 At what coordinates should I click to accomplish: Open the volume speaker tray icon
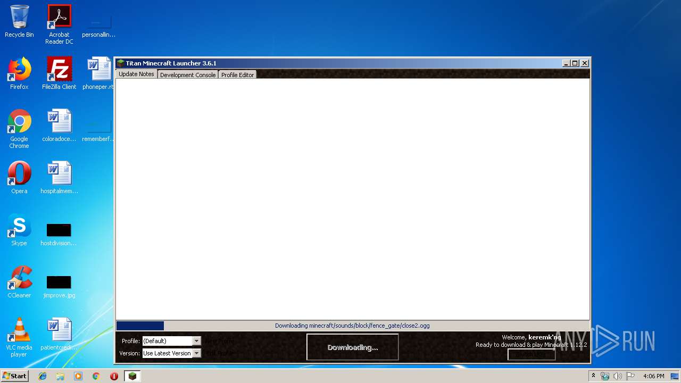(617, 376)
